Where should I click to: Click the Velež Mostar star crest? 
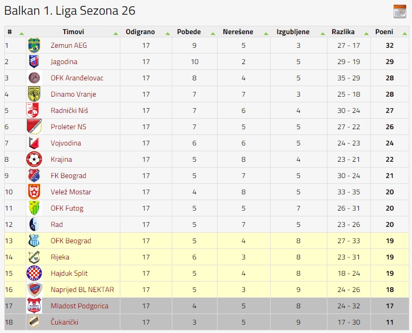click(x=34, y=192)
